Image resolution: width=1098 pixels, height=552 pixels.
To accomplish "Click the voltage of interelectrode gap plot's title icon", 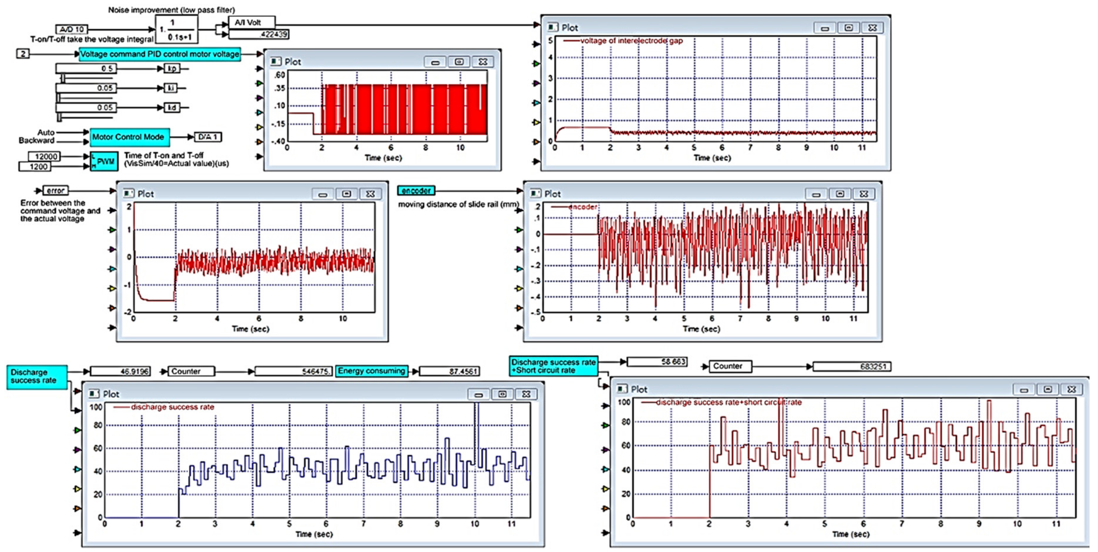I will tap(552, 28).
